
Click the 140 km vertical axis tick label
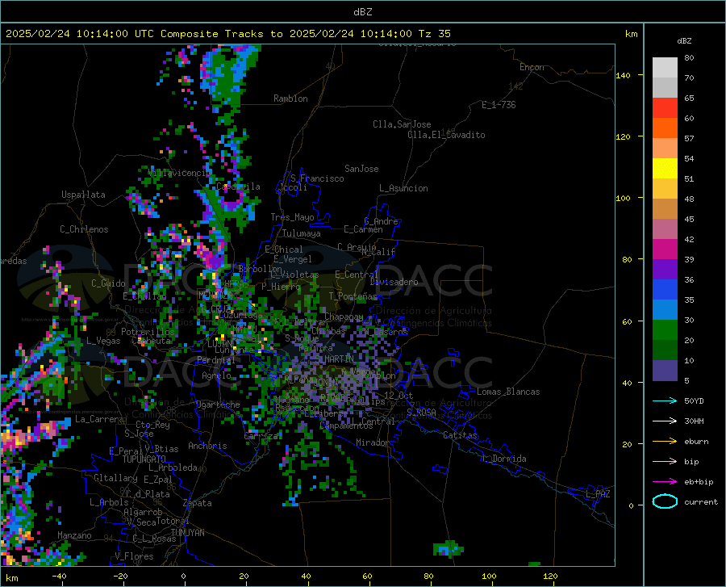[x=623, y=75]
